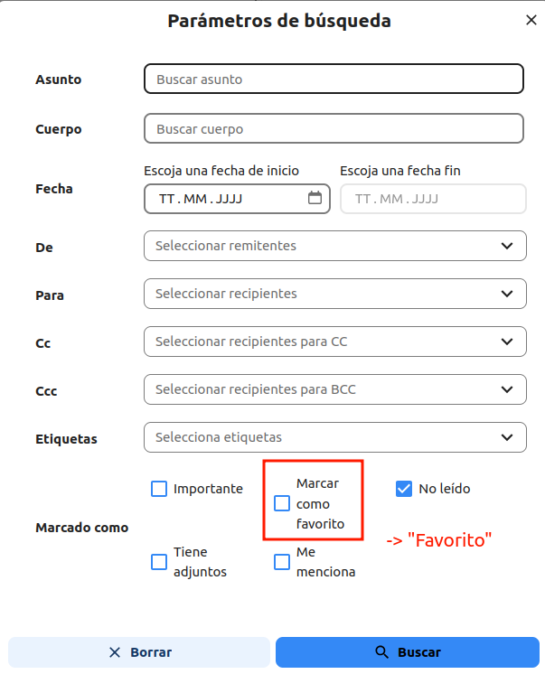Screen dimensions: 545x674
Task: Click the start date input field
Action: [226, 199]
